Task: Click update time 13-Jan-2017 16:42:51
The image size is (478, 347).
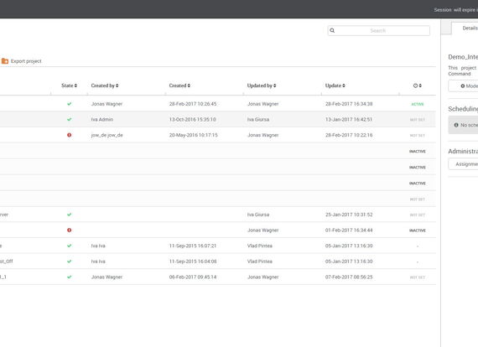Action: point(349,119)
